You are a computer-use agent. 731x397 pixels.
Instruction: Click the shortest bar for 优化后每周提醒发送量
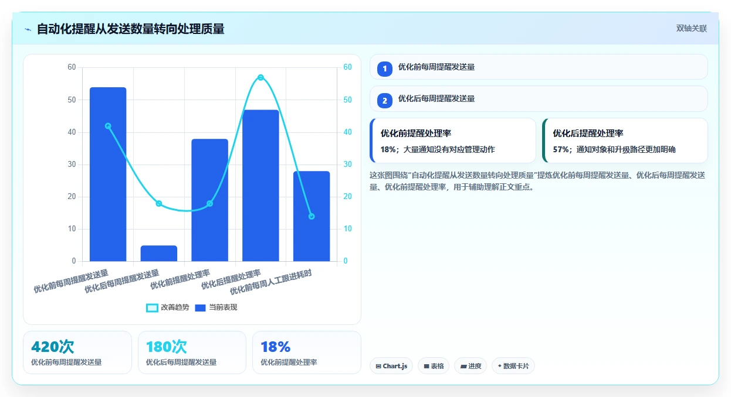coord(159,254)
